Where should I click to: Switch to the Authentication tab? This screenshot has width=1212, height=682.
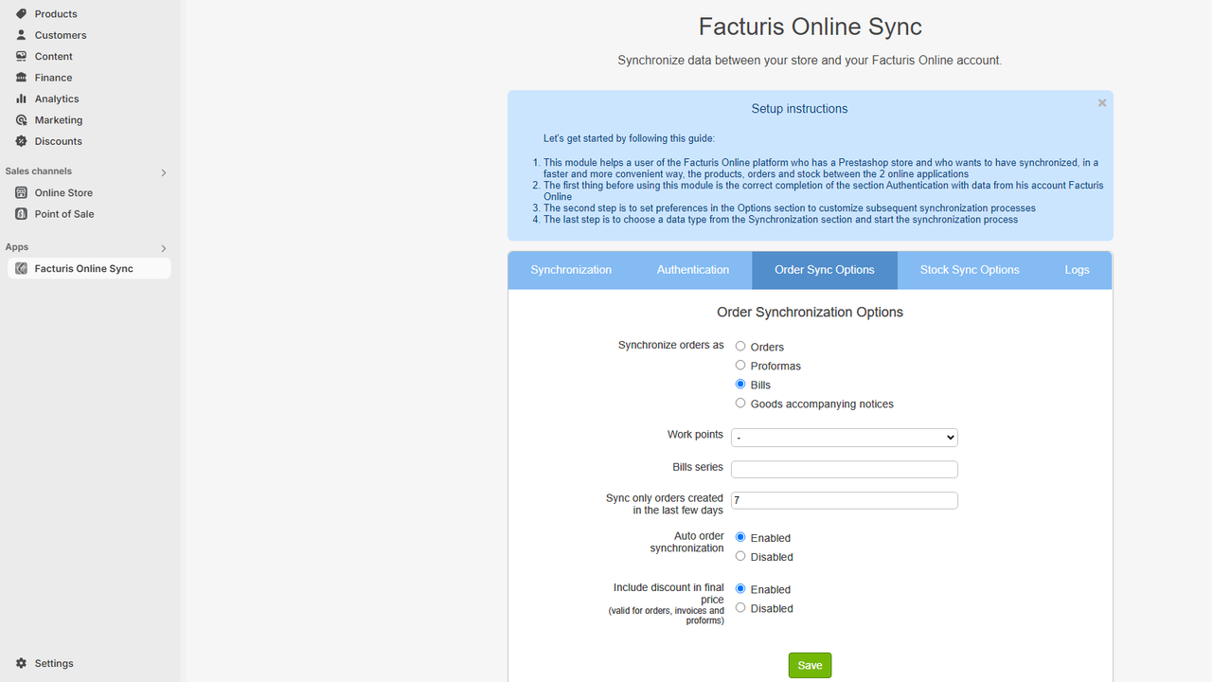point(693,270)
